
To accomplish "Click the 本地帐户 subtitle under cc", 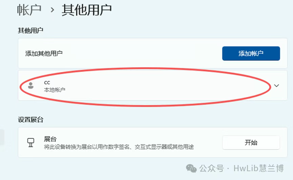I will click(x=55, y=90).
